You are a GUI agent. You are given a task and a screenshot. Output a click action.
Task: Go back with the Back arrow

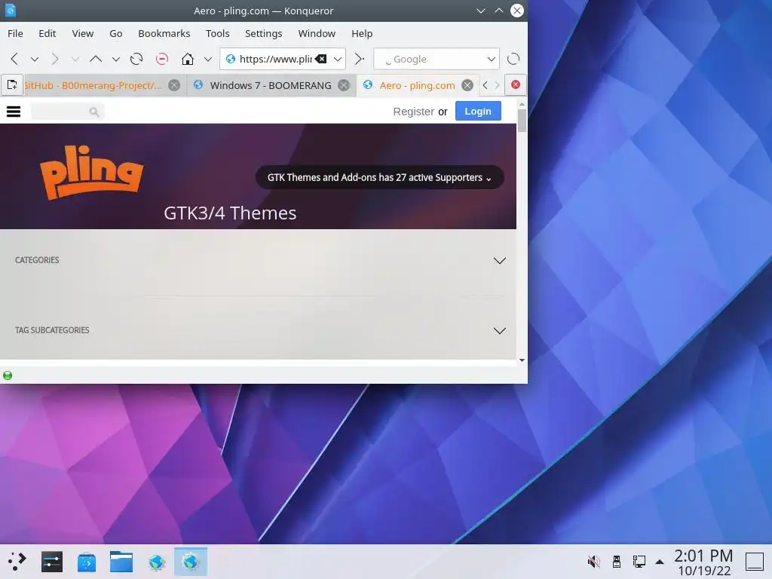coord(14,59)
